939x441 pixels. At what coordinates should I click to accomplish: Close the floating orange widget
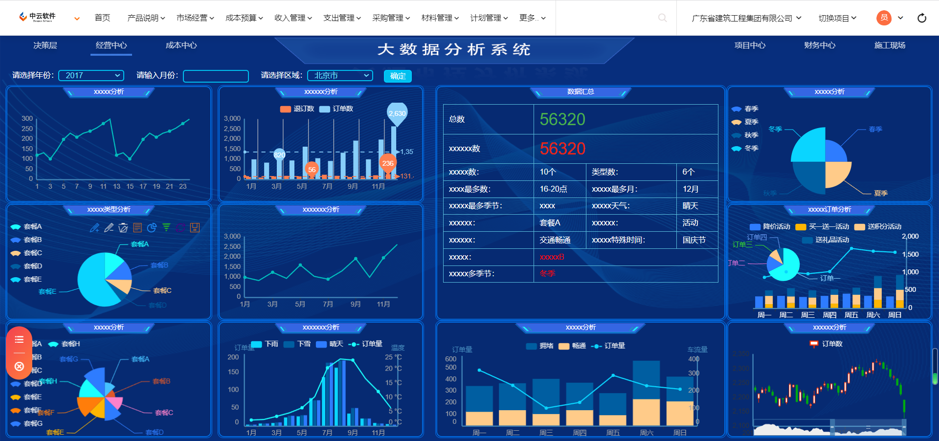click(x=19, y=366)
